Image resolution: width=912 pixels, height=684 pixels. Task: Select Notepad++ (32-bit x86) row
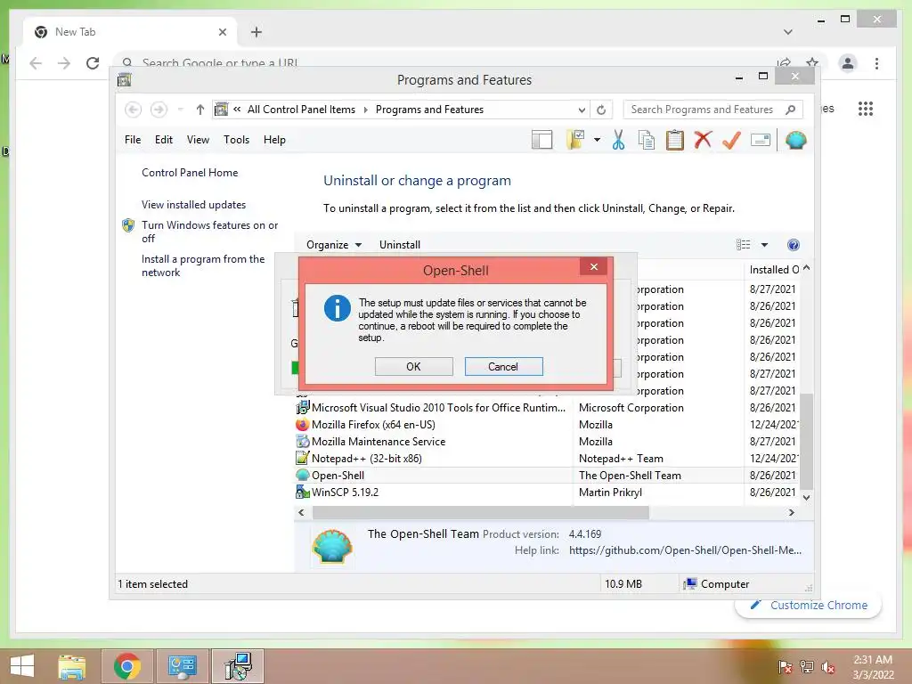547,459
